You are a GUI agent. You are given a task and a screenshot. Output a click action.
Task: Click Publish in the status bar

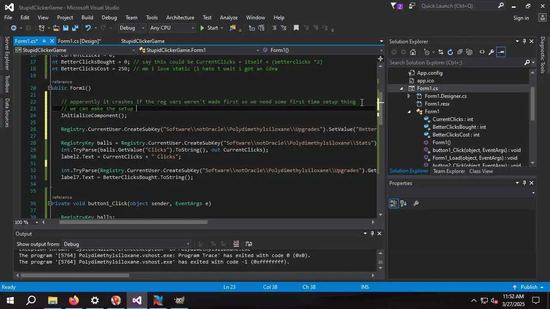coord(529,287)
